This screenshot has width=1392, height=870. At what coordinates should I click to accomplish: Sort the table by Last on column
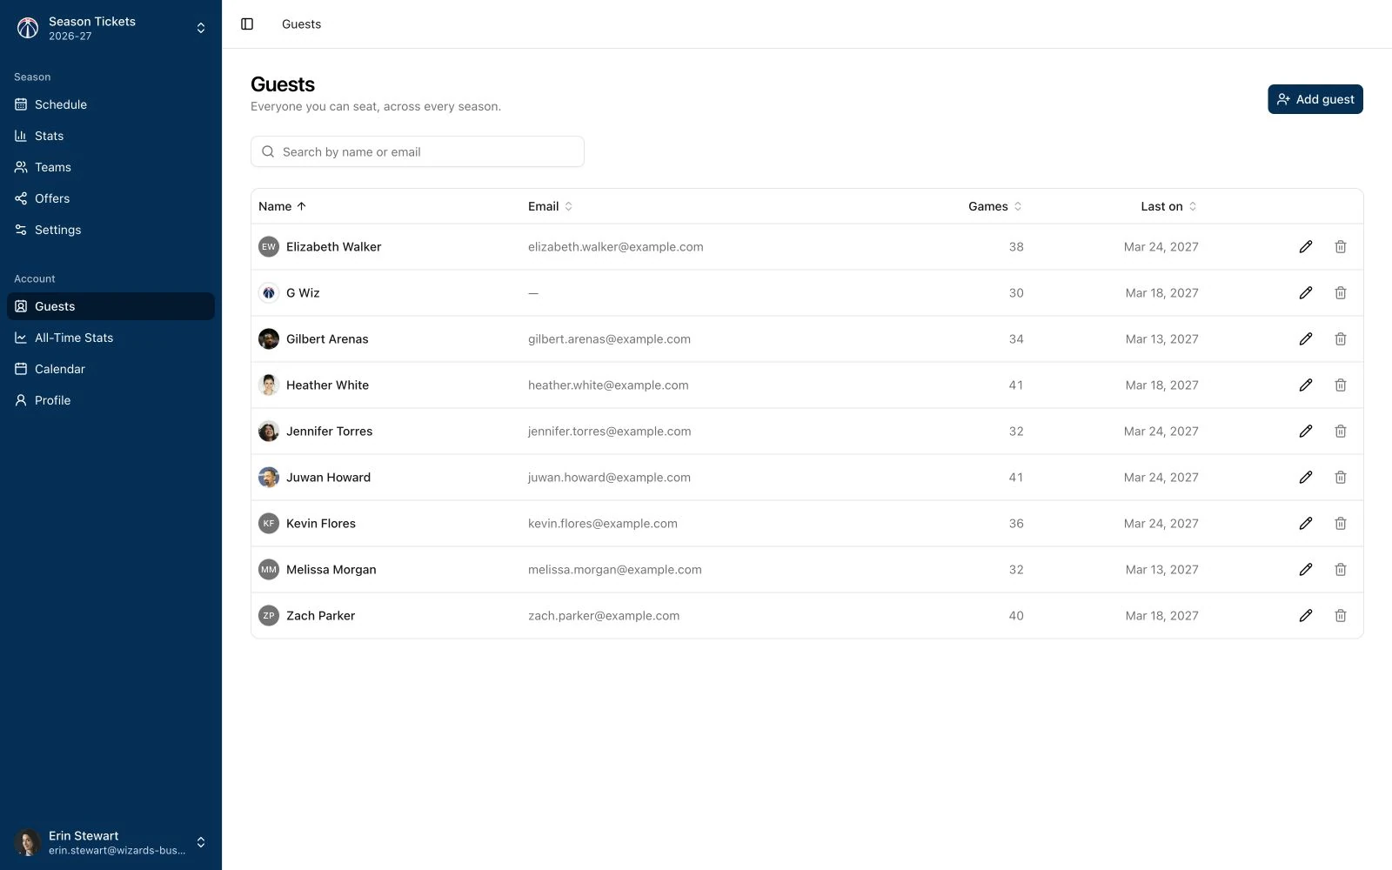pyautogui.click(x=1169, y=206)
